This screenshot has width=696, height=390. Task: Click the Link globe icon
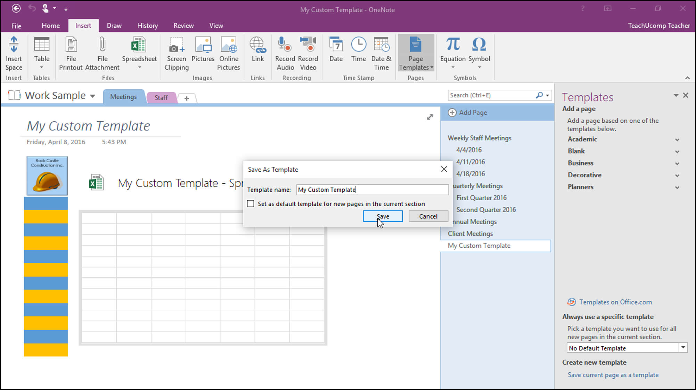click(x=257, y=45)
